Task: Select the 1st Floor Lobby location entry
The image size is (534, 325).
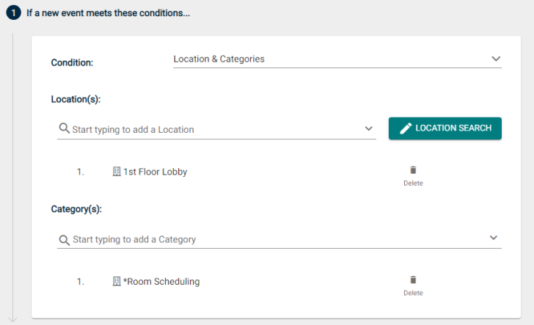Action: click(155, 172)
